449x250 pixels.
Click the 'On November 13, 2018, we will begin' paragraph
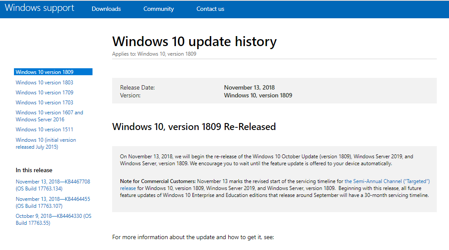tap(267, 160)
